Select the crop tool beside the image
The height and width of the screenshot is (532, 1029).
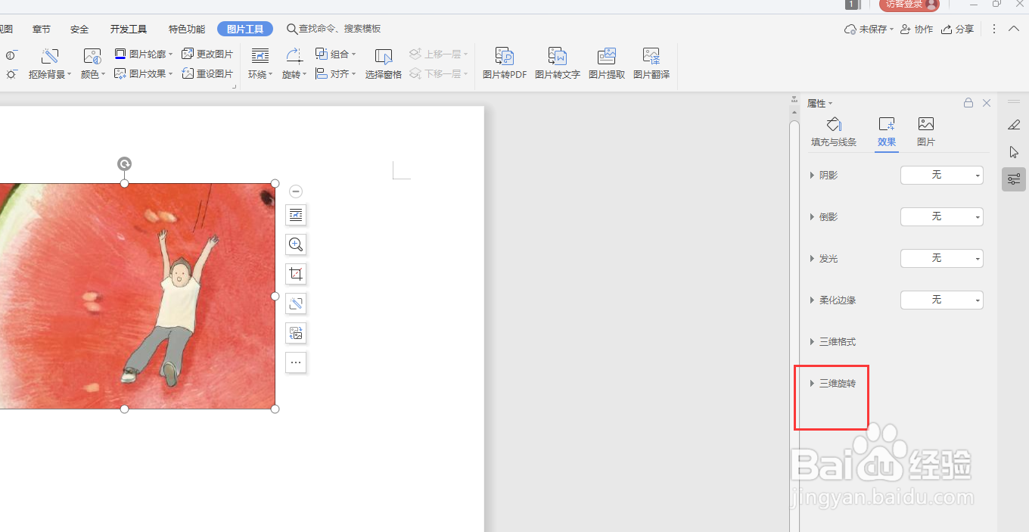(x=295, y=274)
